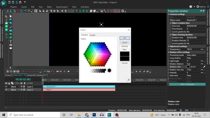Image resolution: width=210 pixels, height=118 pixels.
Task: Confirm color with the OK button
Action: pos(125,38)
